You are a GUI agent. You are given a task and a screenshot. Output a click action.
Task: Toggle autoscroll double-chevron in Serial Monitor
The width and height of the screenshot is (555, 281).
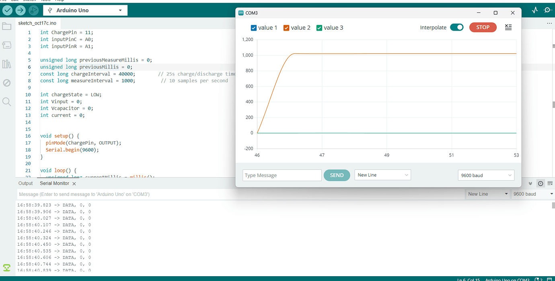pos(530,183)
